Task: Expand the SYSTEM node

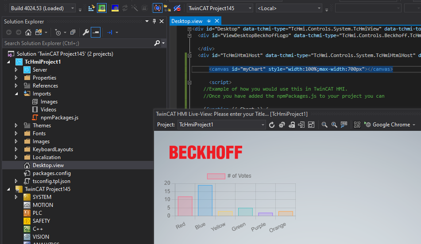Action: 16,197
